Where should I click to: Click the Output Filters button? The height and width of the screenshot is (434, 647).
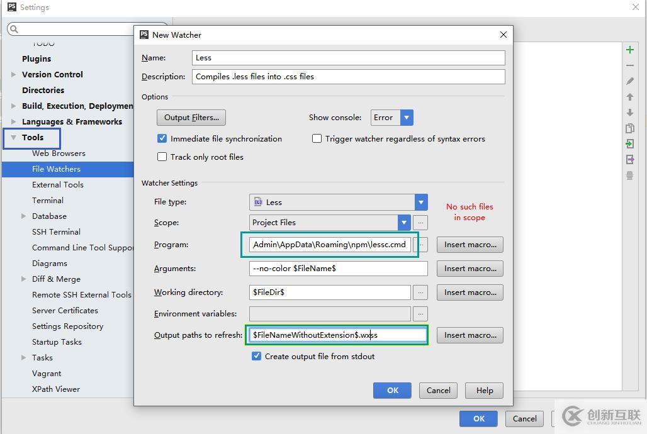coord(191,118)
